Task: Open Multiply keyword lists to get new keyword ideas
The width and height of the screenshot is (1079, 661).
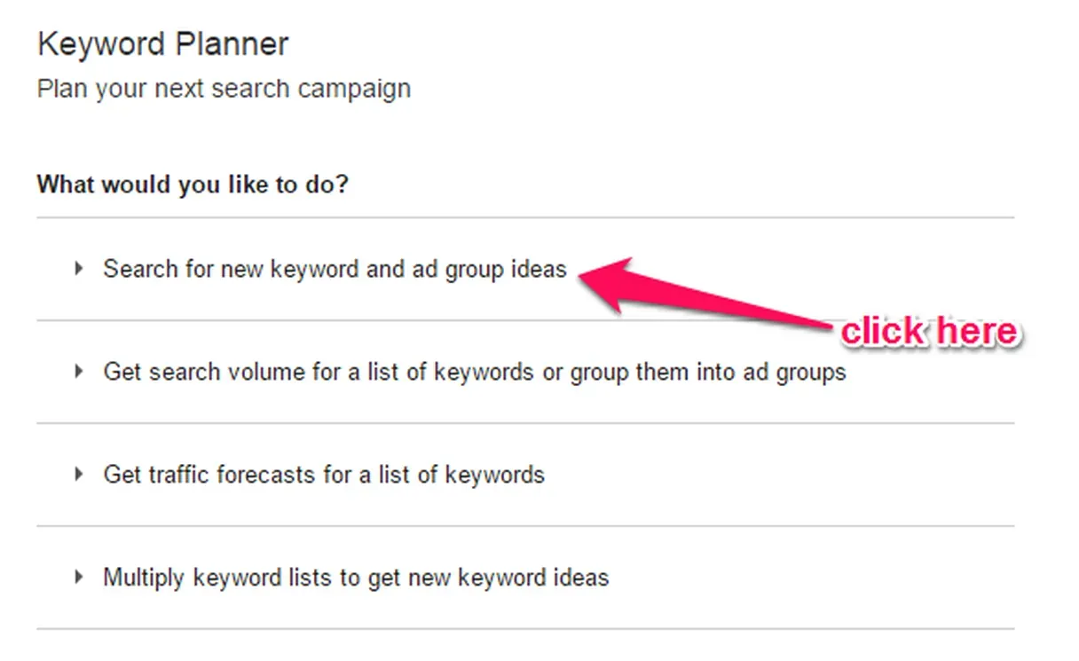Action: tap(356, 578)
